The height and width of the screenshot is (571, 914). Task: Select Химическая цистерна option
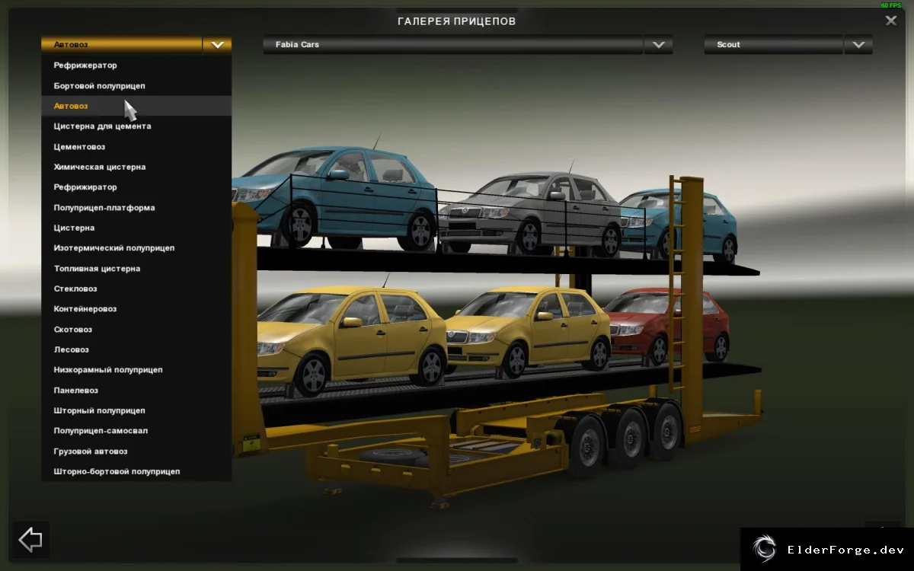[136, 167]
